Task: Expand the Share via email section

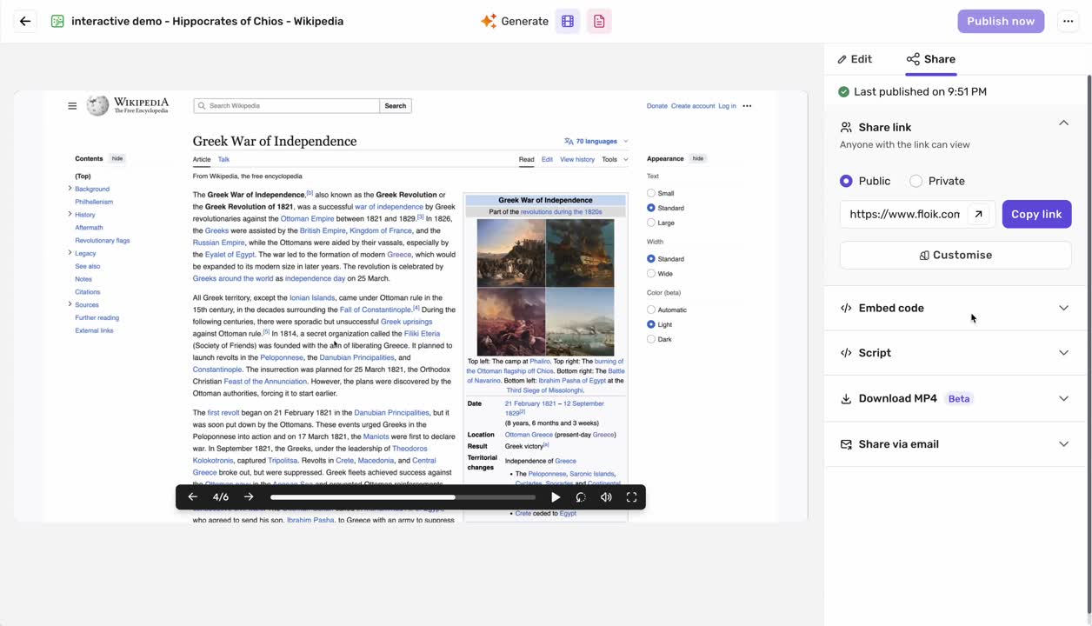Action: click(x=955, y=443)
